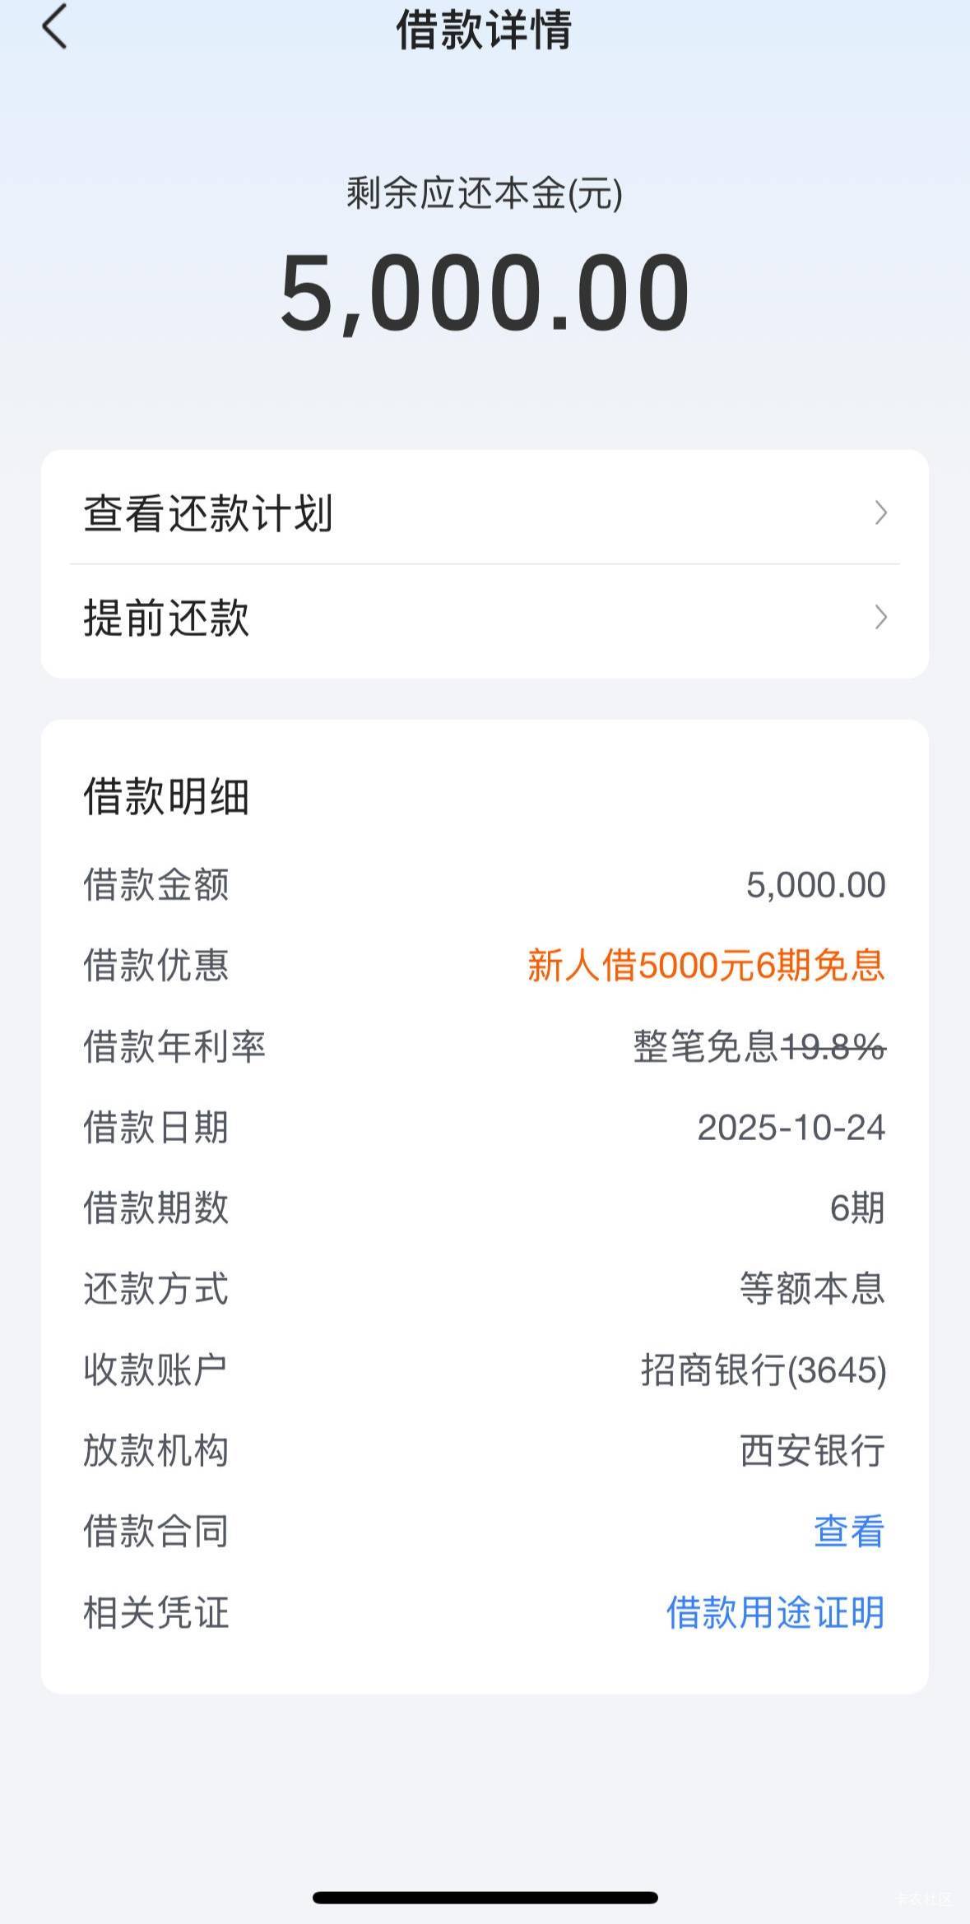Tap the orange 新人借5000元6期免息 promotion text
The height and width of the screenshot is (1924, 970).
tap(706, 965)
